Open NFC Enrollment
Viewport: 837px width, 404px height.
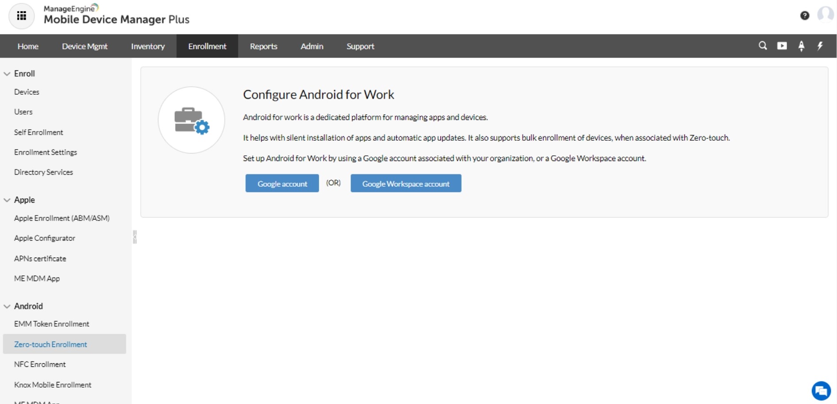[x=40, y=364]
